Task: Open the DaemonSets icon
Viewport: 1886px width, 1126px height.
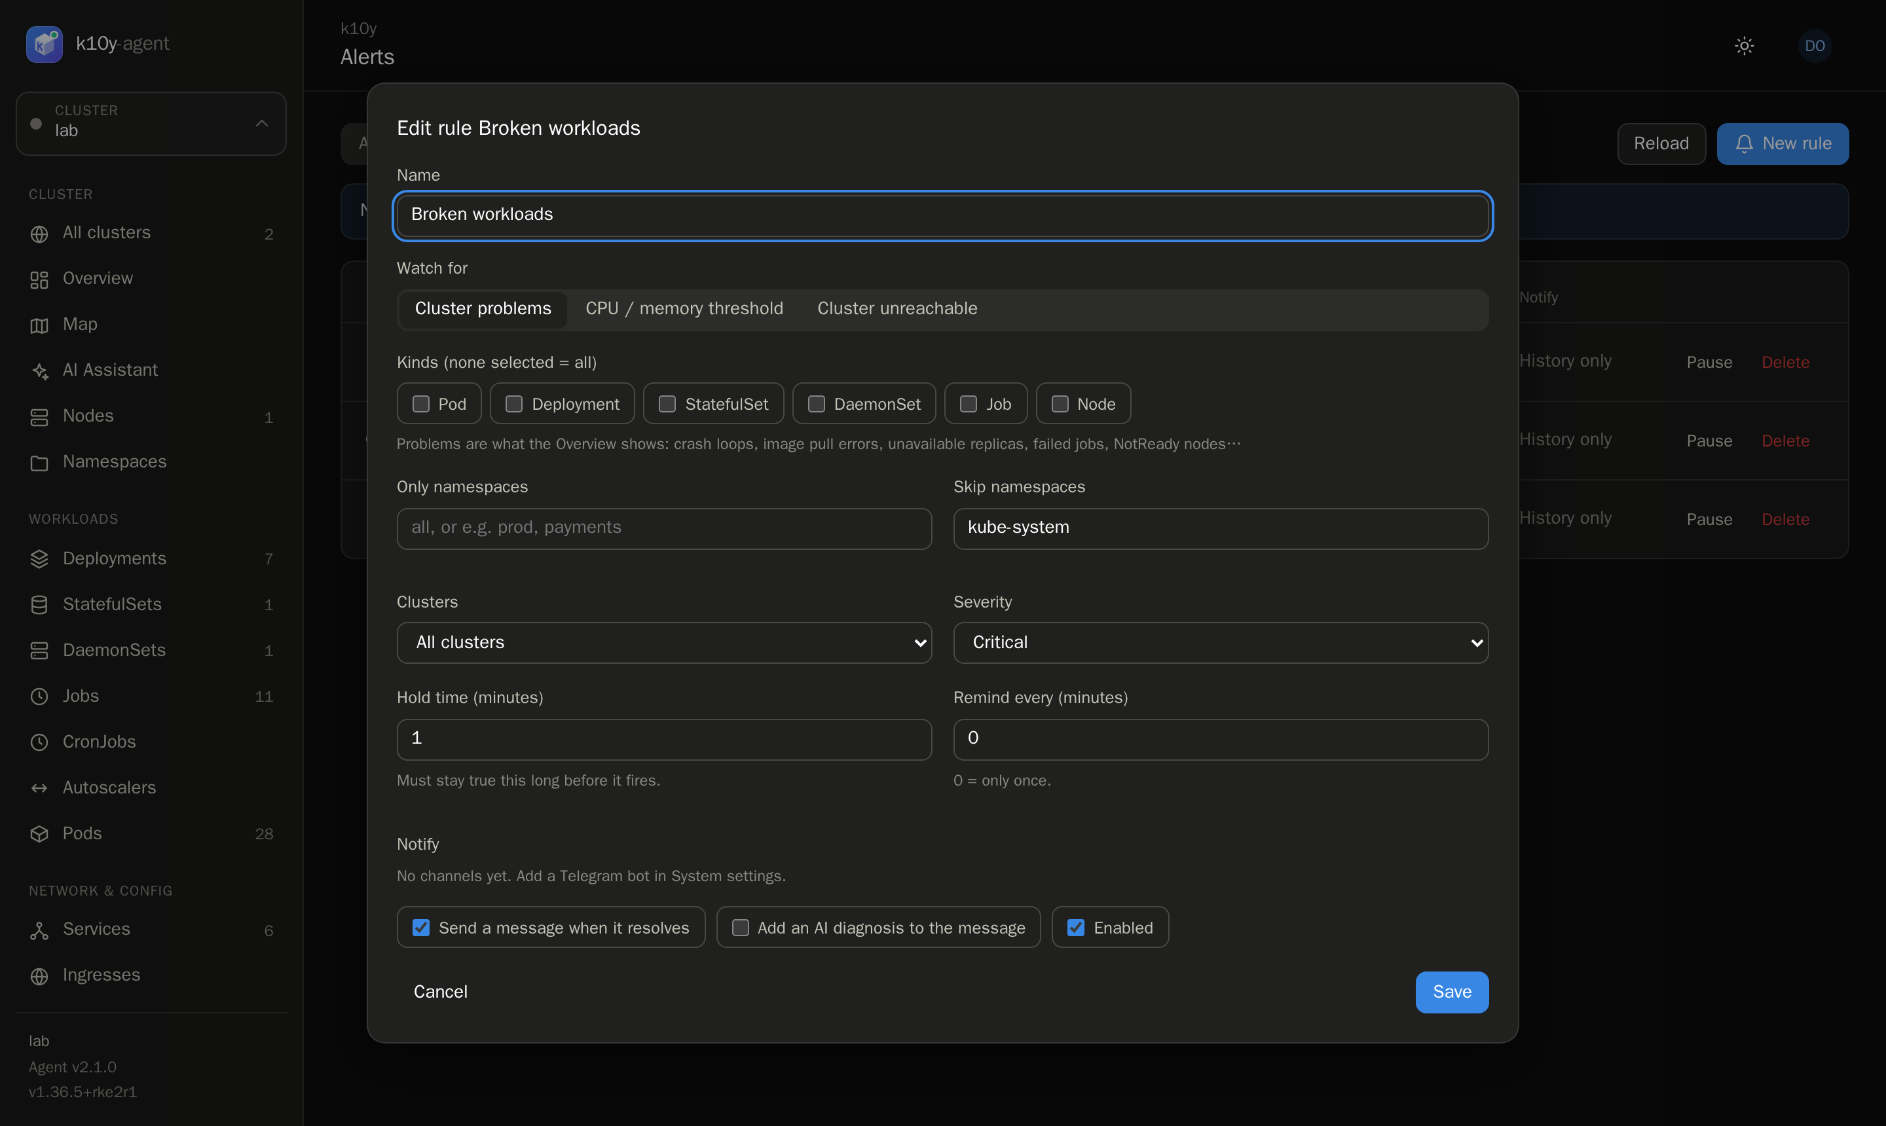Action: 39,651
